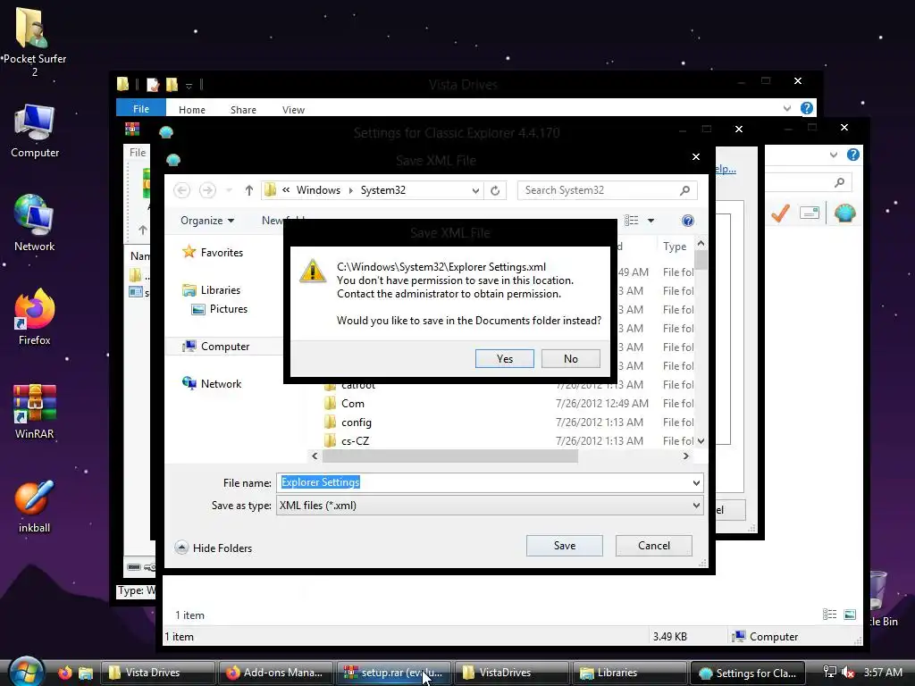The image size is (915, 686).
Task: Select Pictures library in navigation pane
Action: point(220,309)
